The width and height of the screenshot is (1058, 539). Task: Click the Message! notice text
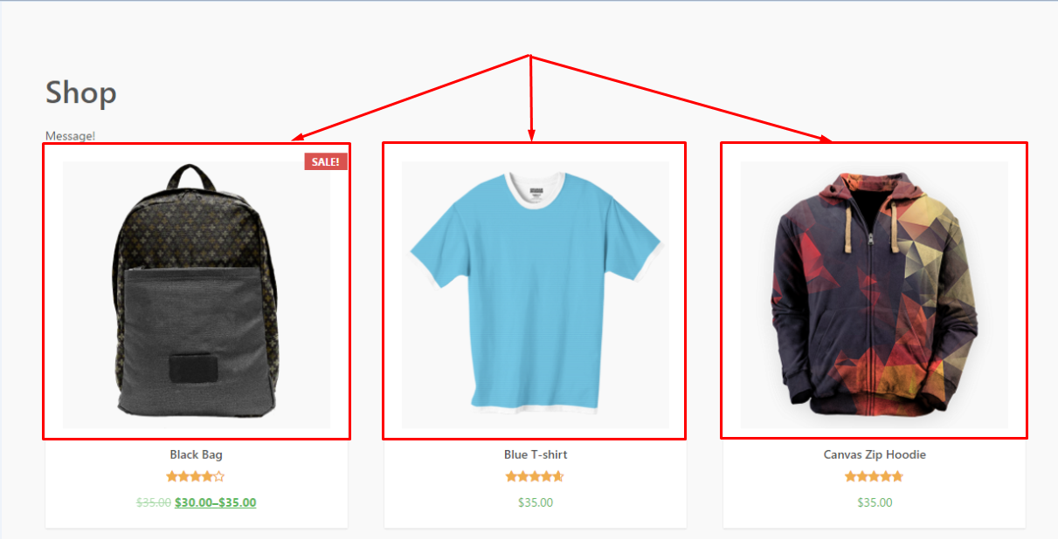click(x=70, y=136)
